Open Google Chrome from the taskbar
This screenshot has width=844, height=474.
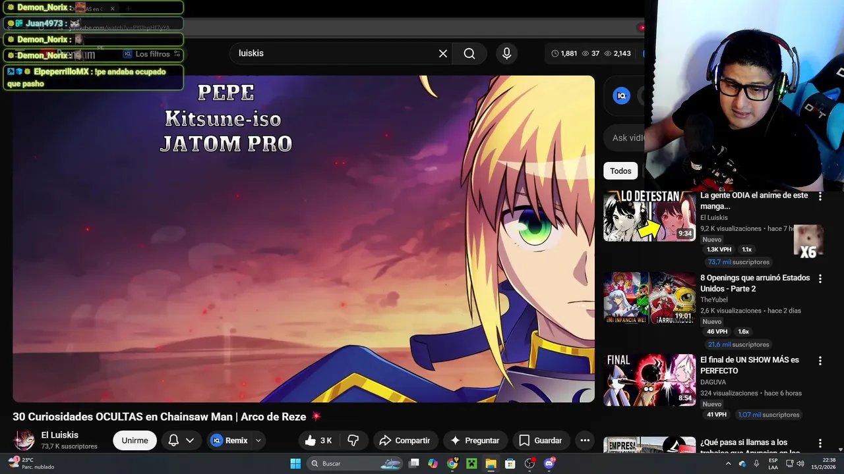[x=452, y=463]
